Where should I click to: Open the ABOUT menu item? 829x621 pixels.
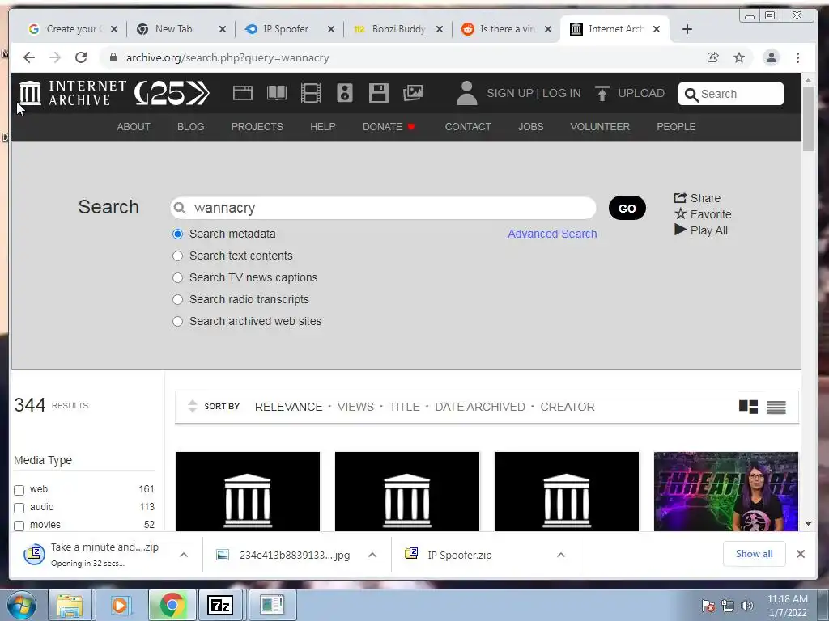(134, 127)
